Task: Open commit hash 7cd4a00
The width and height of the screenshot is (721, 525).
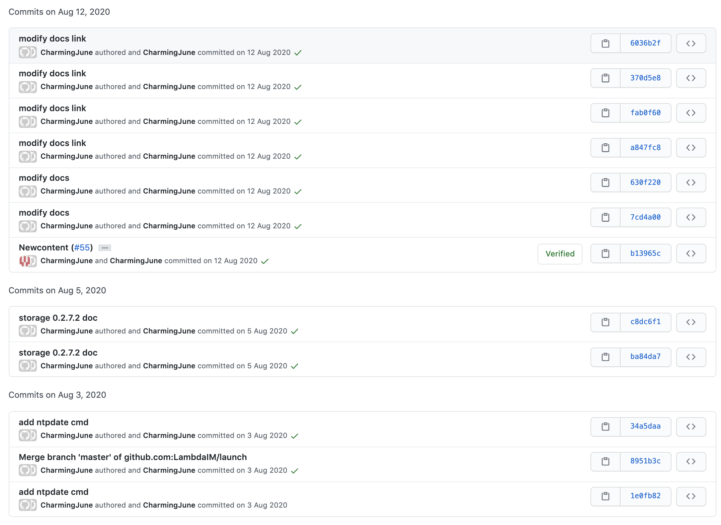Action: tap(645, 217)
